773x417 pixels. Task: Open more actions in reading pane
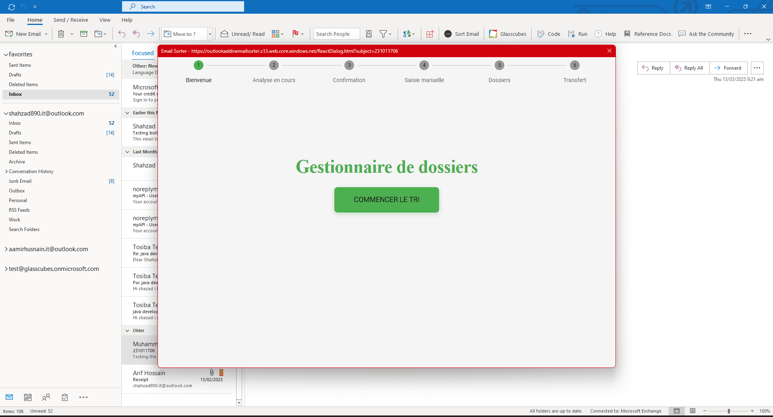point(757,68)
